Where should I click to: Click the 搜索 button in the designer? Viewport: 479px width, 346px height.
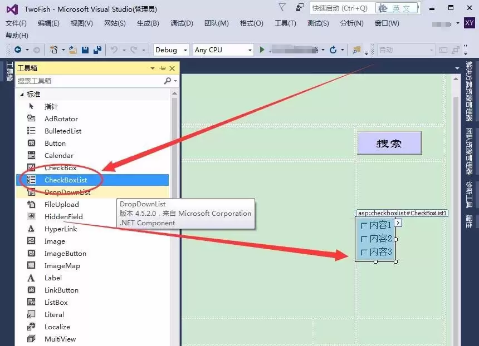click(389, 143)
